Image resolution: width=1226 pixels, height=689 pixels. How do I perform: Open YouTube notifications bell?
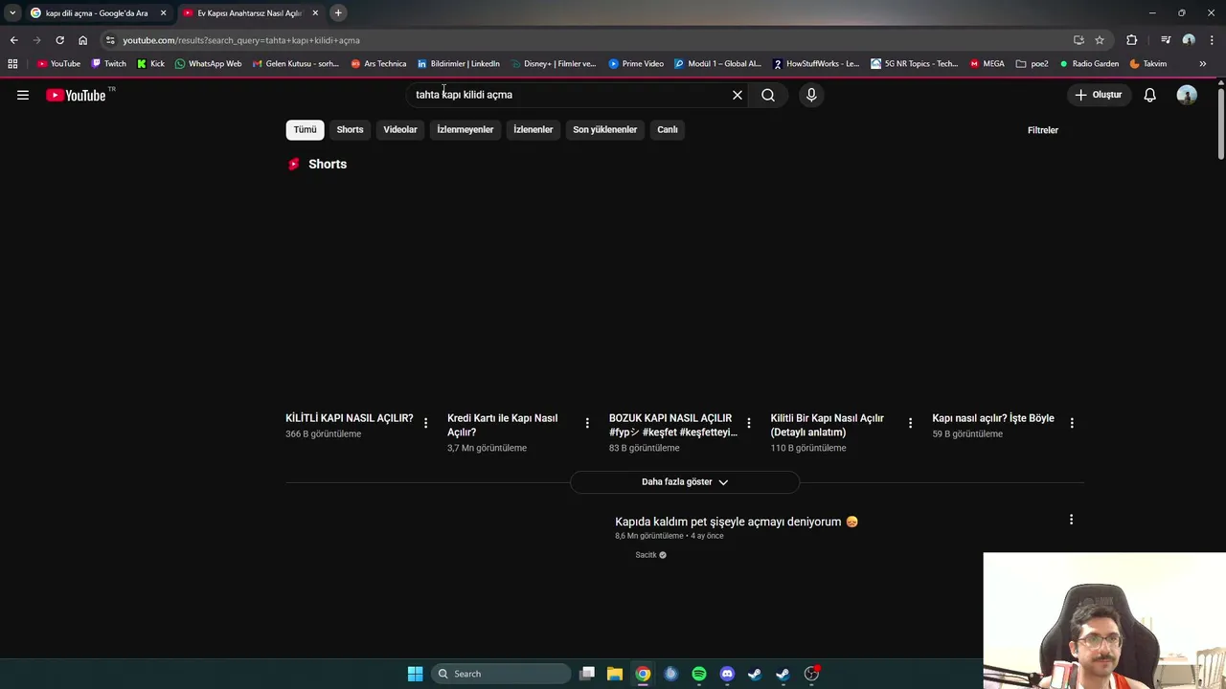pos(1150,95)
